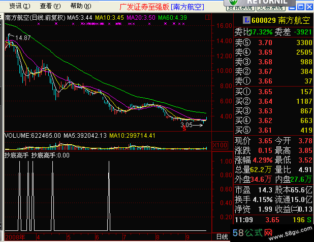Viewport: 314px width, 242px height.
Task: Click the 今开 3.78 value
Action: point(305,141)
